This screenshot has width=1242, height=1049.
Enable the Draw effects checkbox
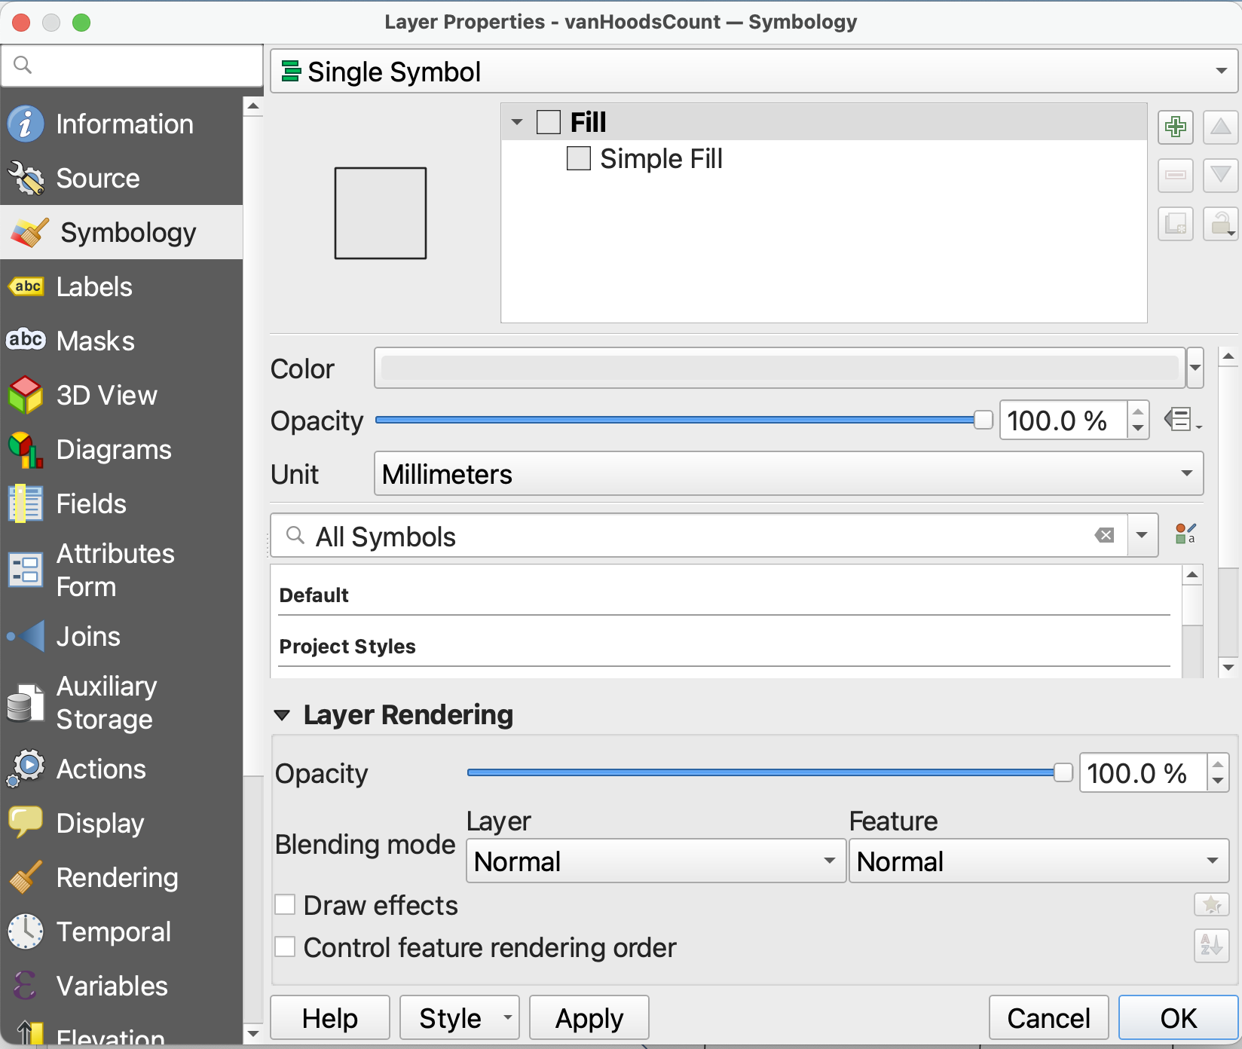(286, 905)
